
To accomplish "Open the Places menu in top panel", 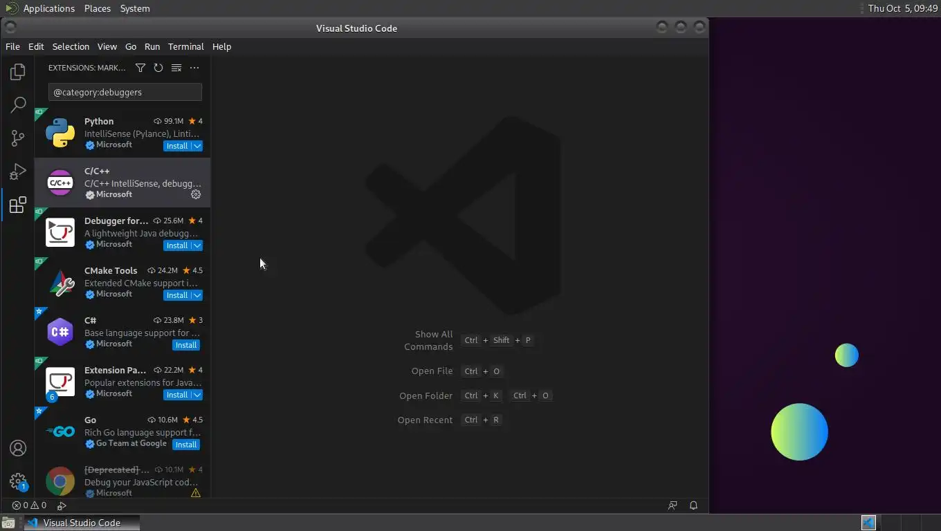I will pos(98,8).
